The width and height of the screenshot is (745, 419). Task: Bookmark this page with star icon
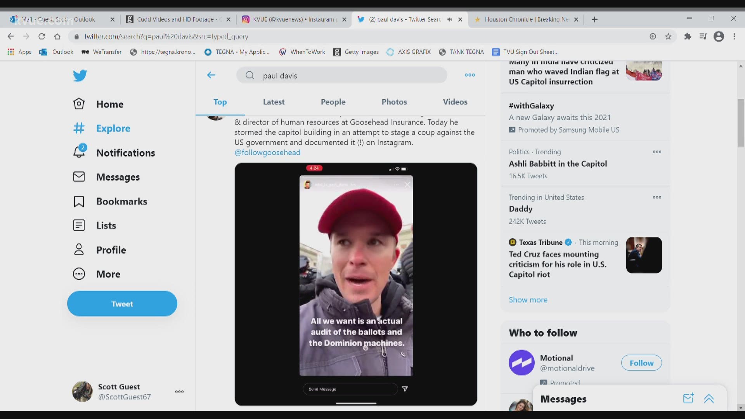[x=668, y=36]
